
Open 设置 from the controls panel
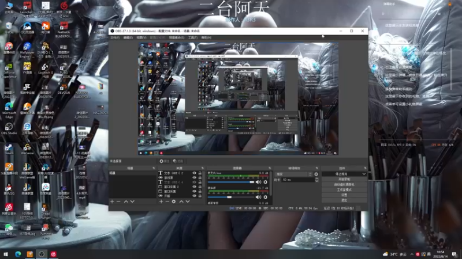tap(344, 195)
